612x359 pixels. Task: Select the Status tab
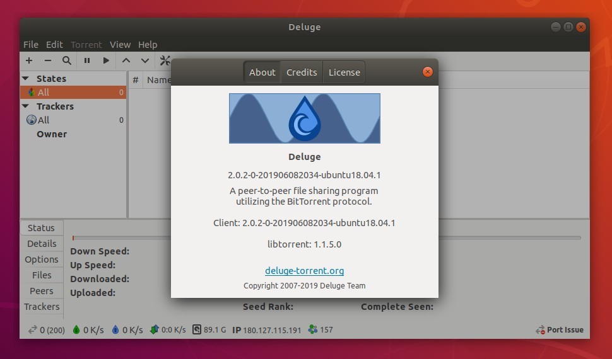(41, 227)
